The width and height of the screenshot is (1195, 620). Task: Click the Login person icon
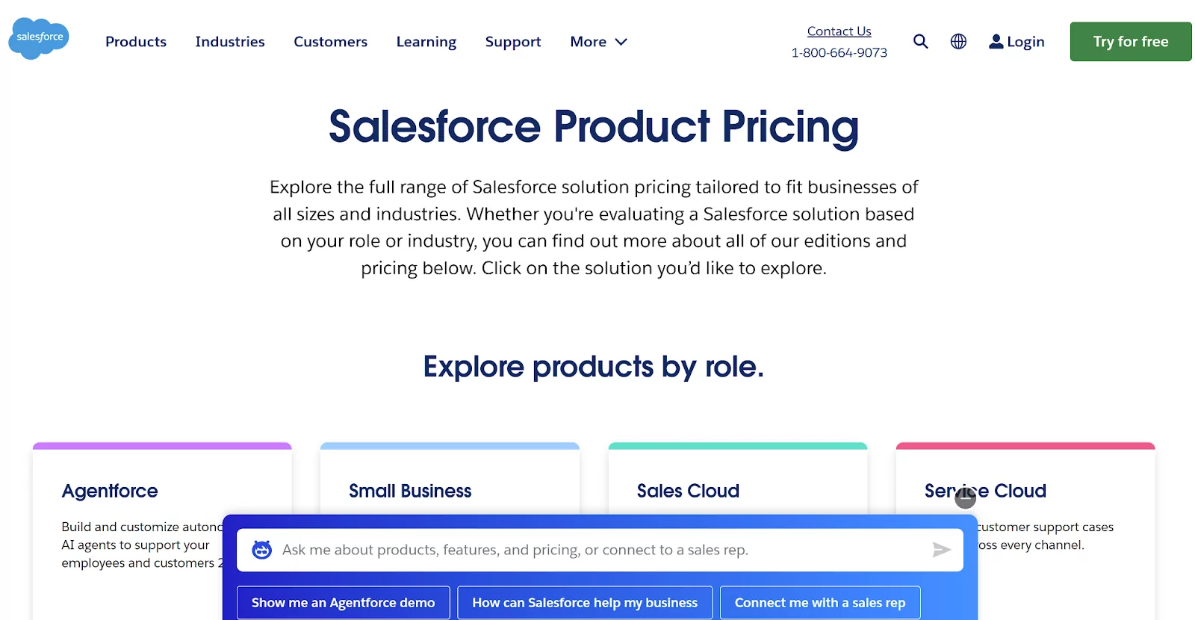point(996,42)
